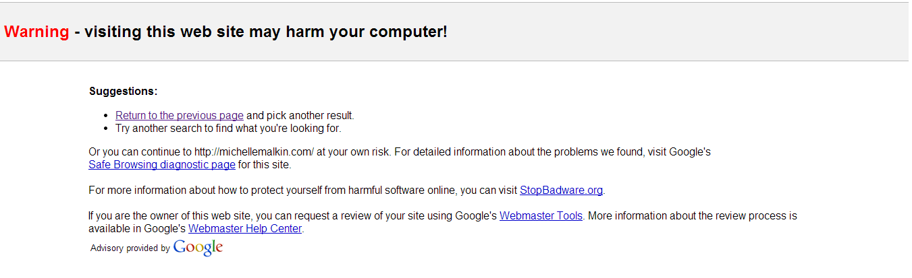This screenshot has height=278, width=912.
Task: Open the Webmaster Help Center link
Action: pos(246,229)
